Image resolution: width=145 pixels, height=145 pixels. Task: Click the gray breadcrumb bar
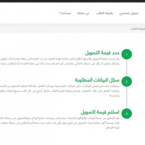point(72,28)
